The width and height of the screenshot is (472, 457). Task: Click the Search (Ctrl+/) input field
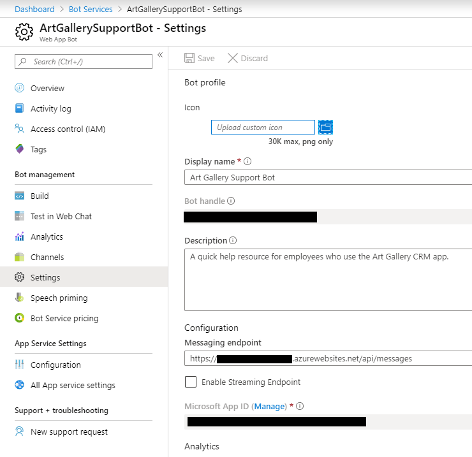point(84,61)
